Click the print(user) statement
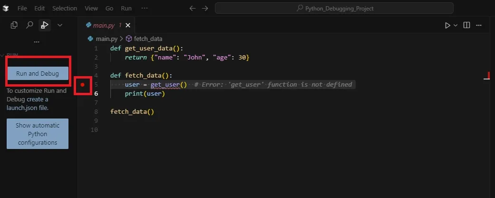This screenshot has width=495, height=198. click(145, 93)
